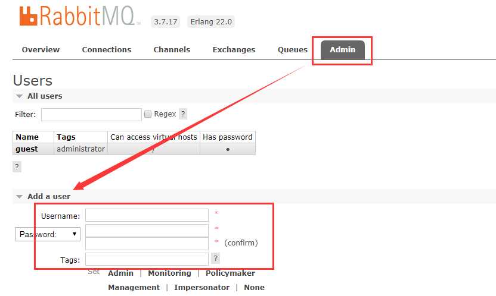Image resolution: width=496 pixels, height=296 pixels.
Task: Go to the Channels tab
Action: pos(172,49)
